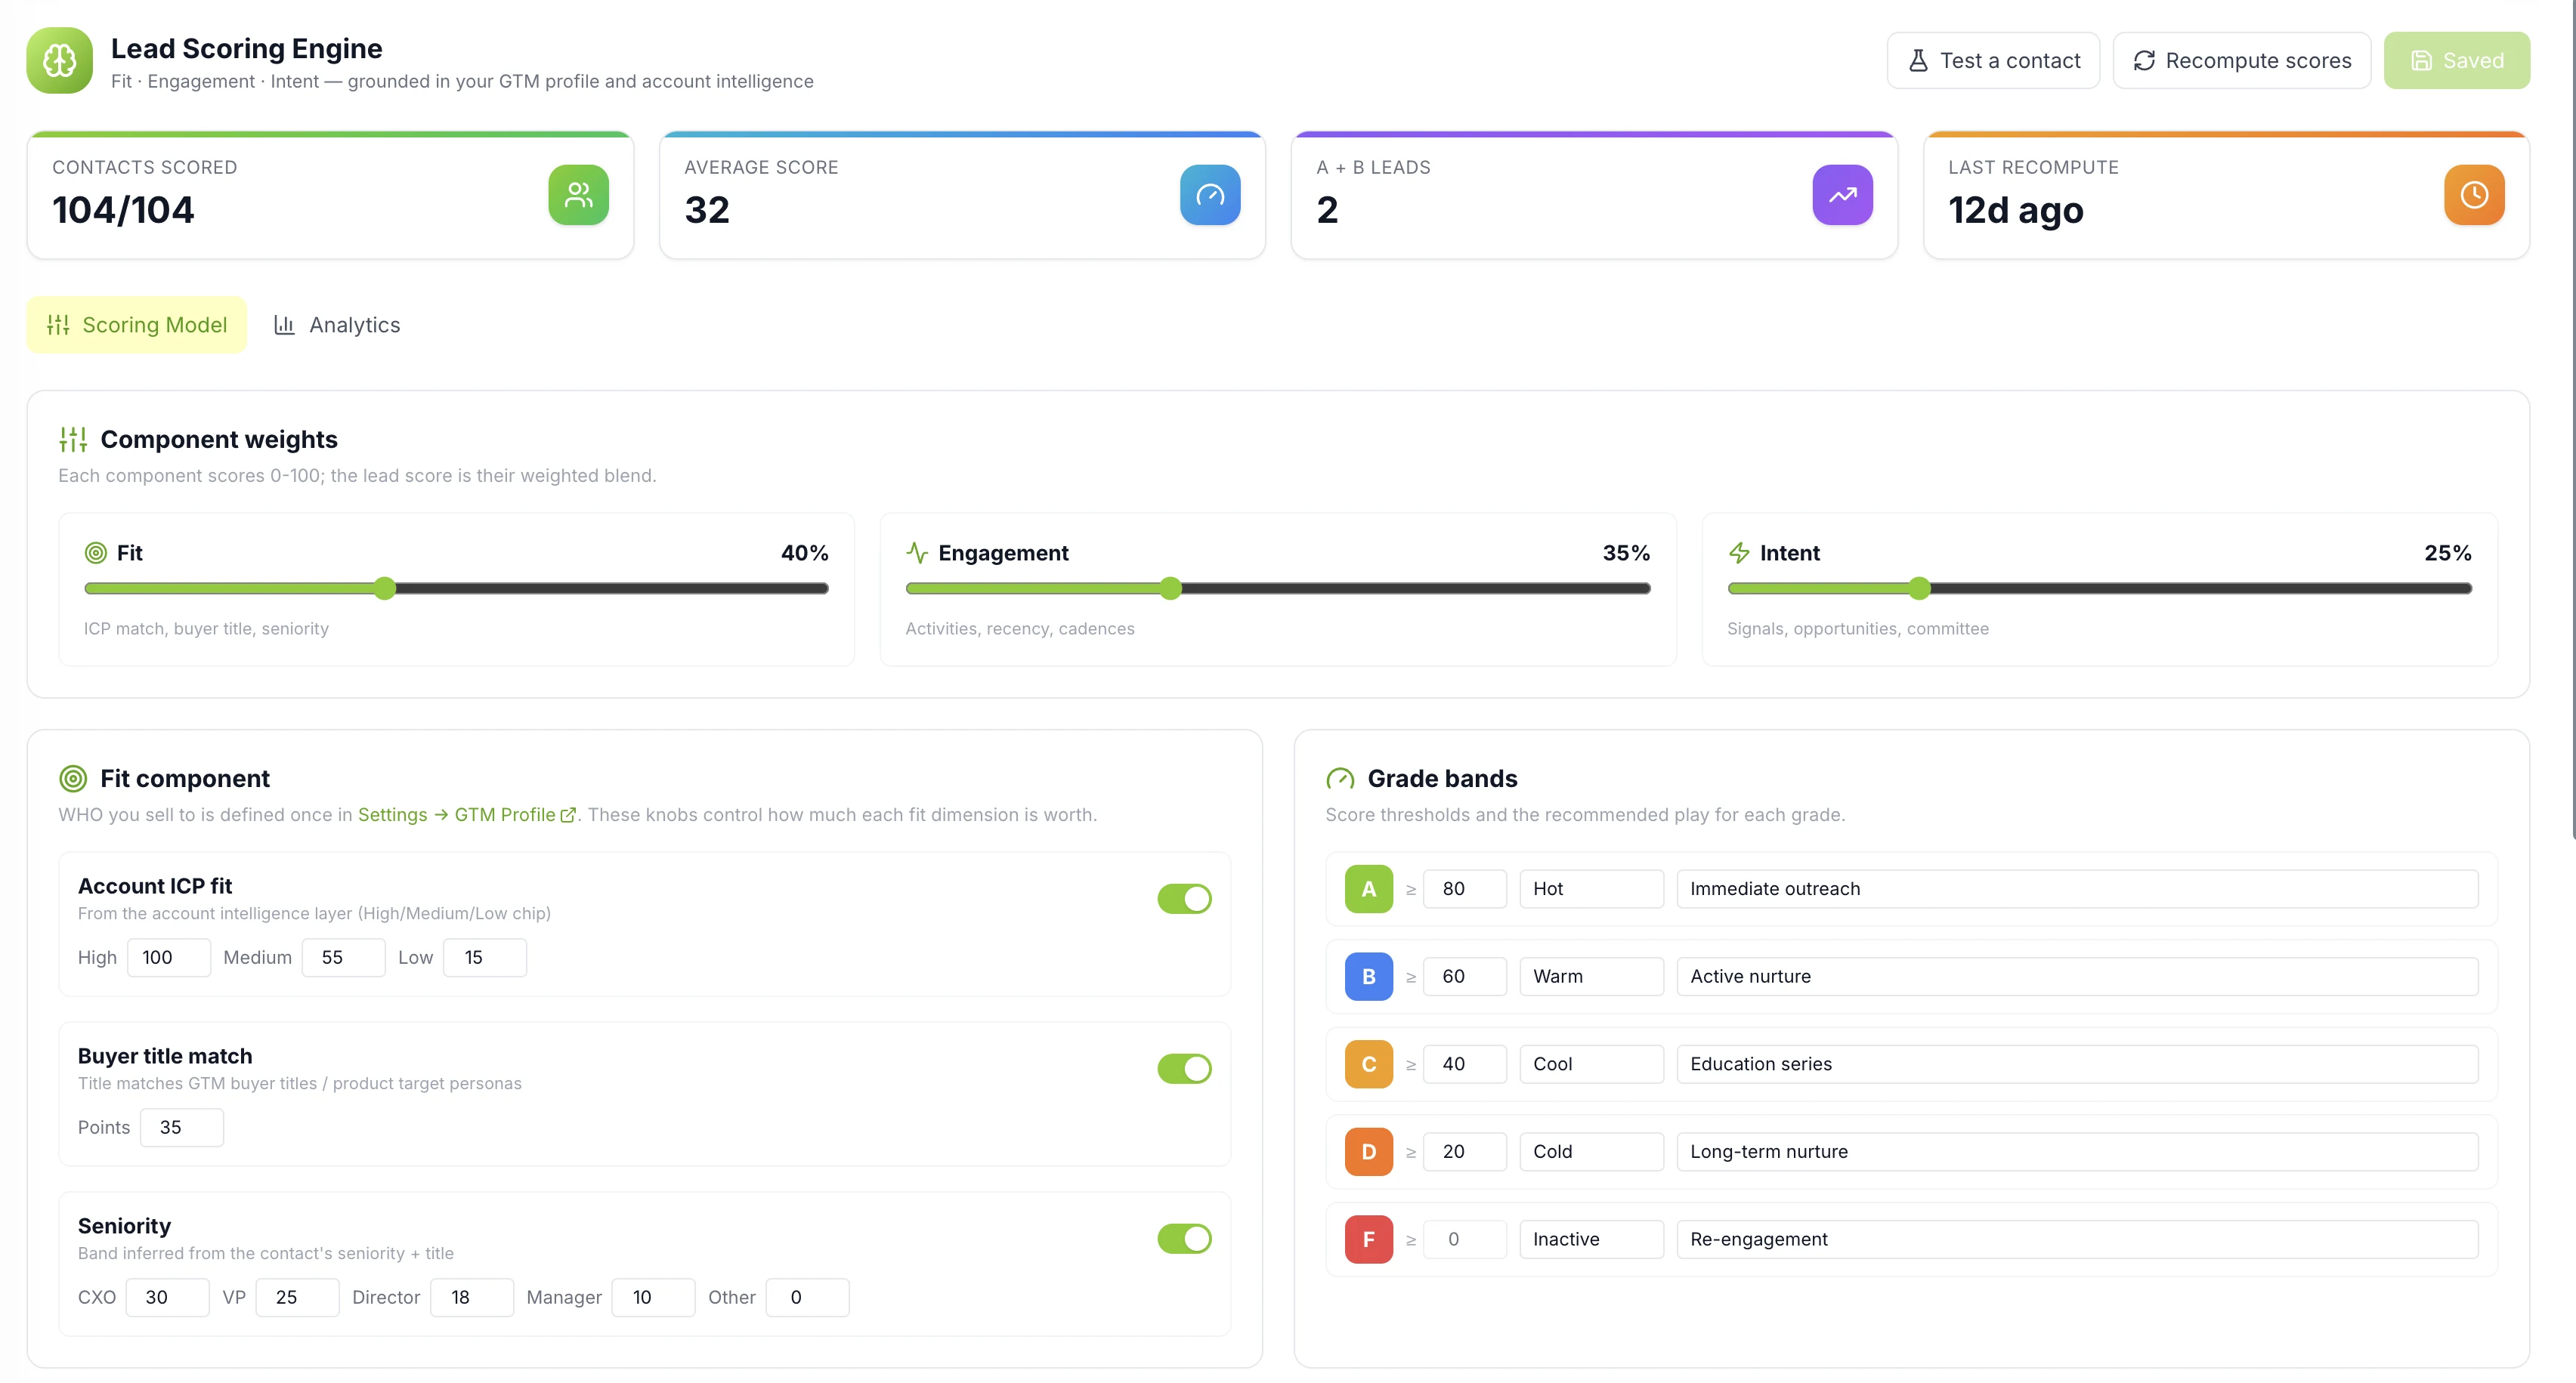The width and height of the screenshot is (2576, 1383).
Task: Click the Engagement activity pulse icon
Action: (x=917, y=553)
